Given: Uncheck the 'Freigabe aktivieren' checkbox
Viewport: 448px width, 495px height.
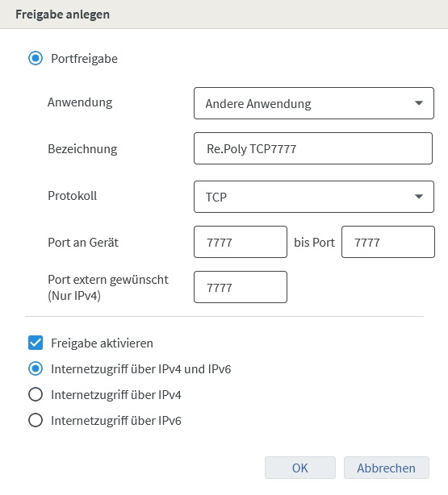Looking at the screenshot, I should pyautogui.click(x=36, y=343).
